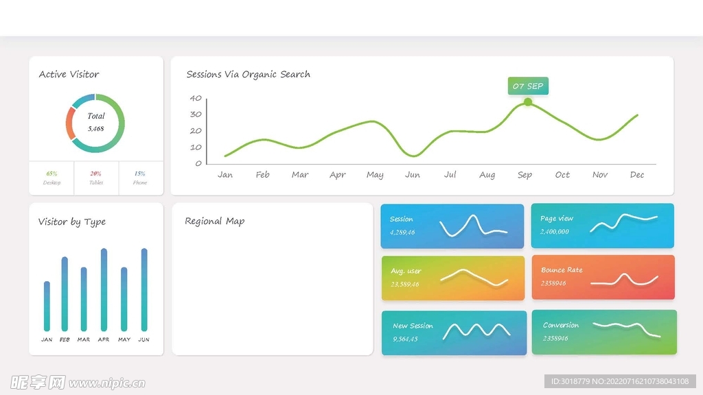Select the New Session card
This screenshot has height=395, width=703.
[454, 333]
